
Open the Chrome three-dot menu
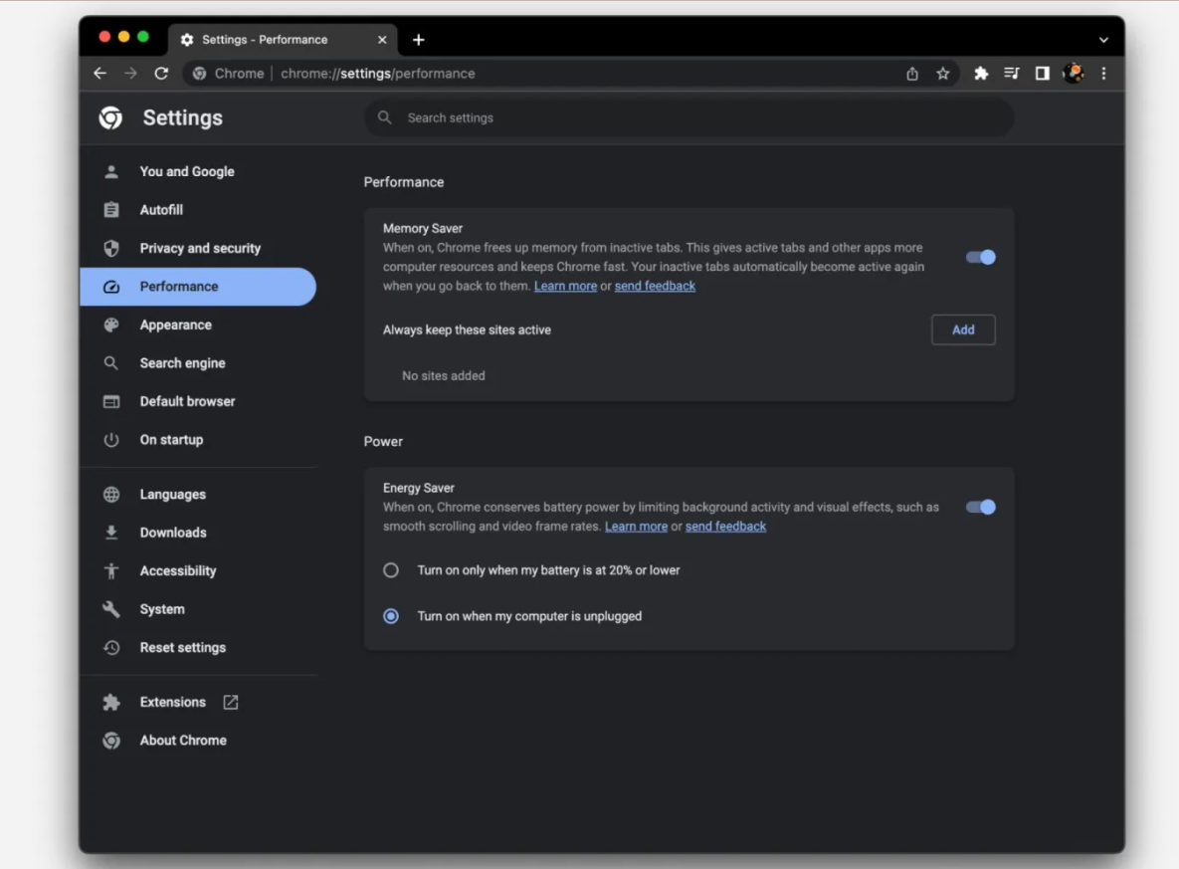tap(1103, 74)
